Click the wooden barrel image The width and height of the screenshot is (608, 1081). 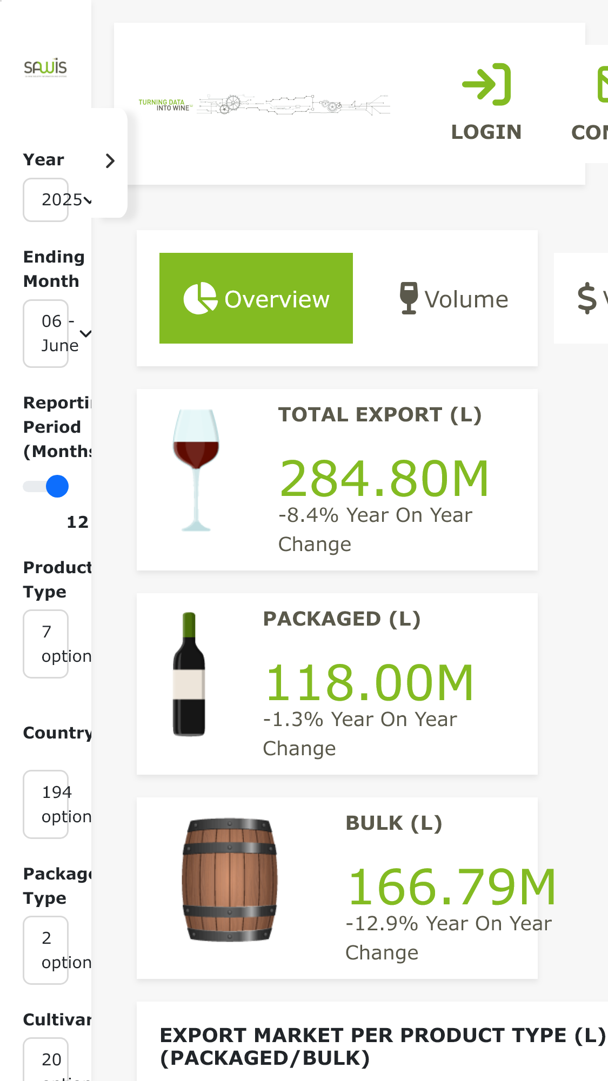tap(230, 880)
